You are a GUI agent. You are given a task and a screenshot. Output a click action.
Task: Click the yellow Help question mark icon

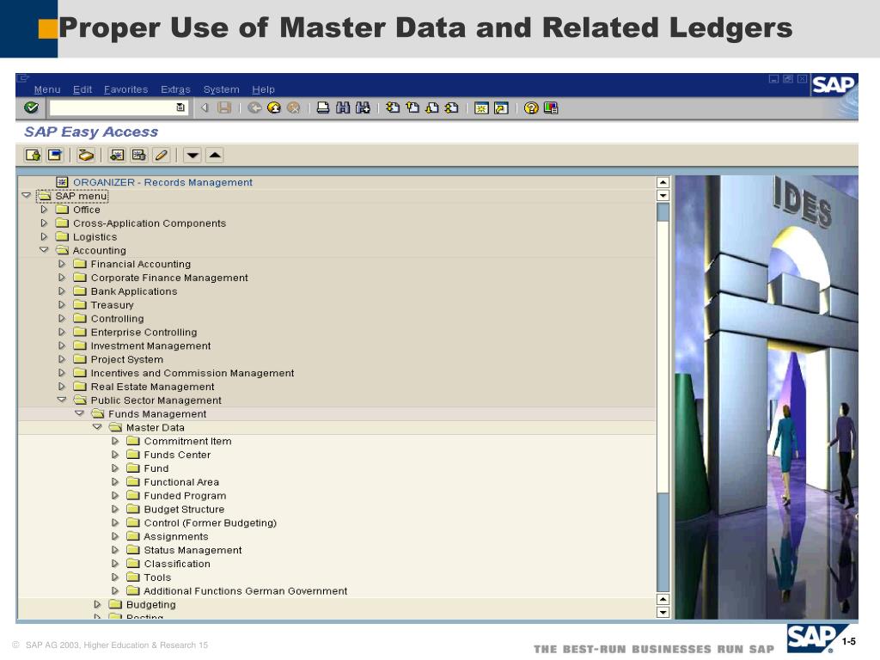pyautogui.click(x=531, y=107)
